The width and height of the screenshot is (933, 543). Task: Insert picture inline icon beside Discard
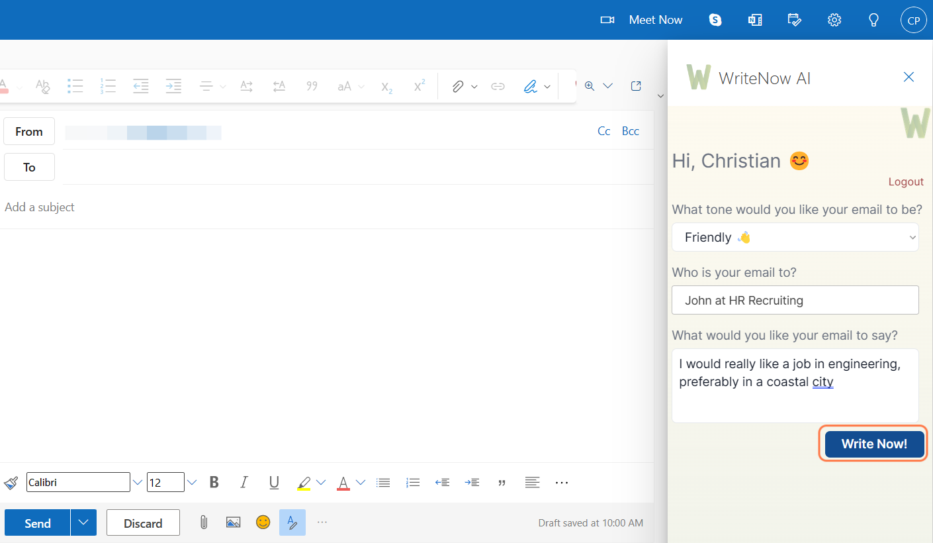233,522
